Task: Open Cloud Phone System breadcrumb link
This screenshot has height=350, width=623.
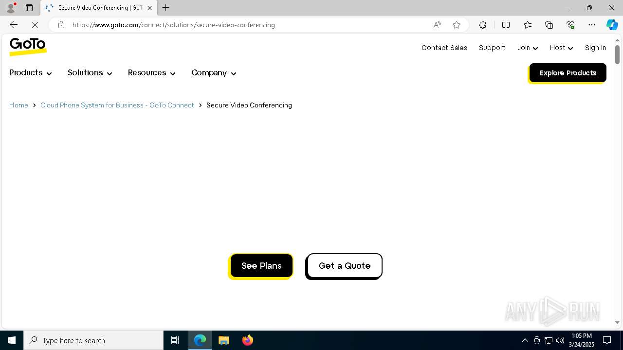Action: tap(117, 105)
